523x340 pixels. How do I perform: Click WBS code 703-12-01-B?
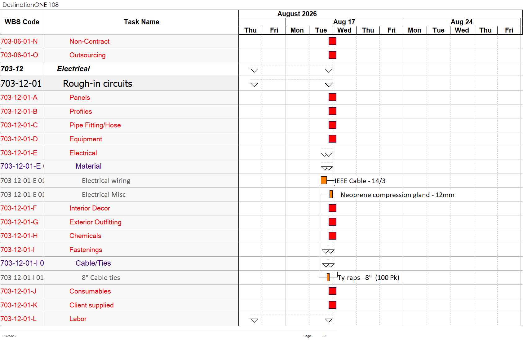click(x=19, y=112)
